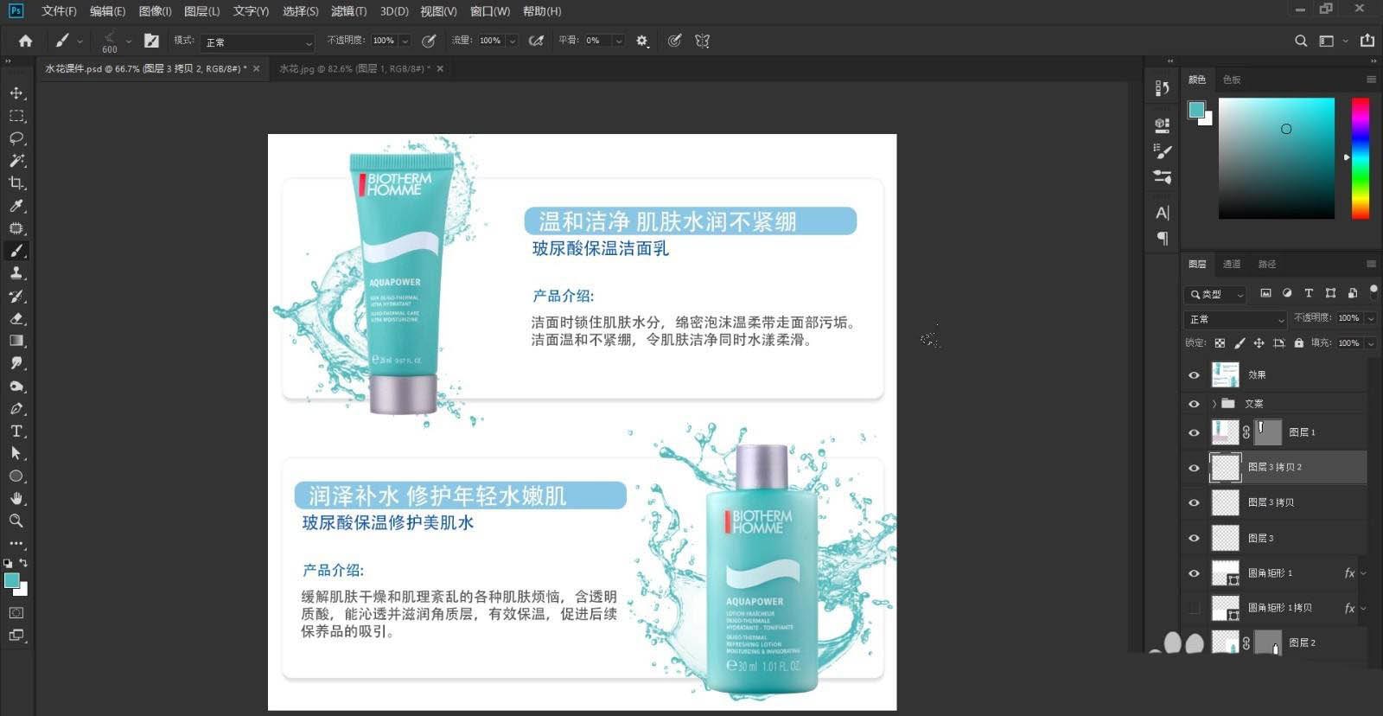
Task: Switch to the 路径 tab
Action: point(1267,264)
